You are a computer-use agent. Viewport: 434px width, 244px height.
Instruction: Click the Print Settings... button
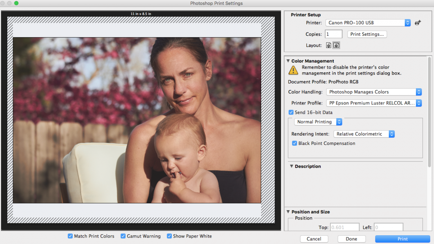(x=367, y=34)
